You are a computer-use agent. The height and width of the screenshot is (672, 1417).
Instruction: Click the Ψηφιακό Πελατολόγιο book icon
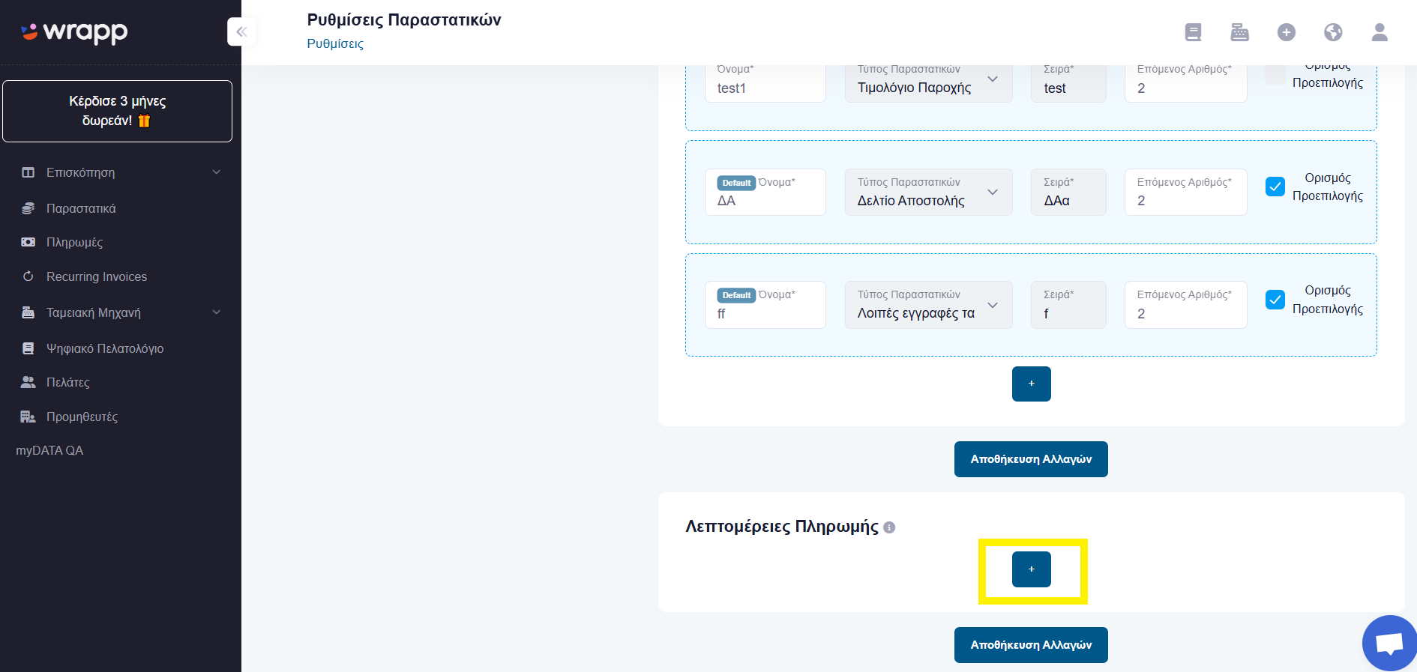[28, 348]
